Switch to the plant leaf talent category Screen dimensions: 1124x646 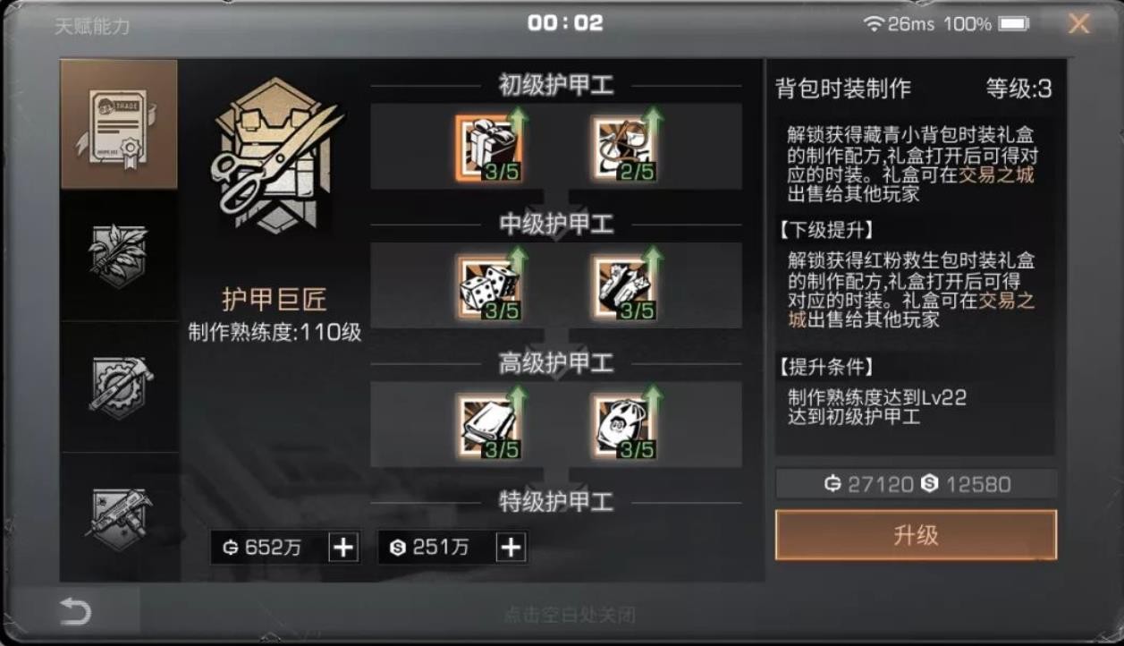[119, 256]
